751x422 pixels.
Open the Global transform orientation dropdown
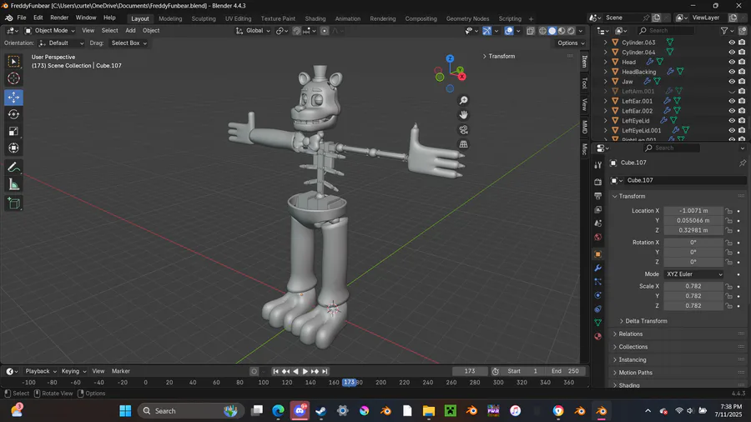click(254, 31)
